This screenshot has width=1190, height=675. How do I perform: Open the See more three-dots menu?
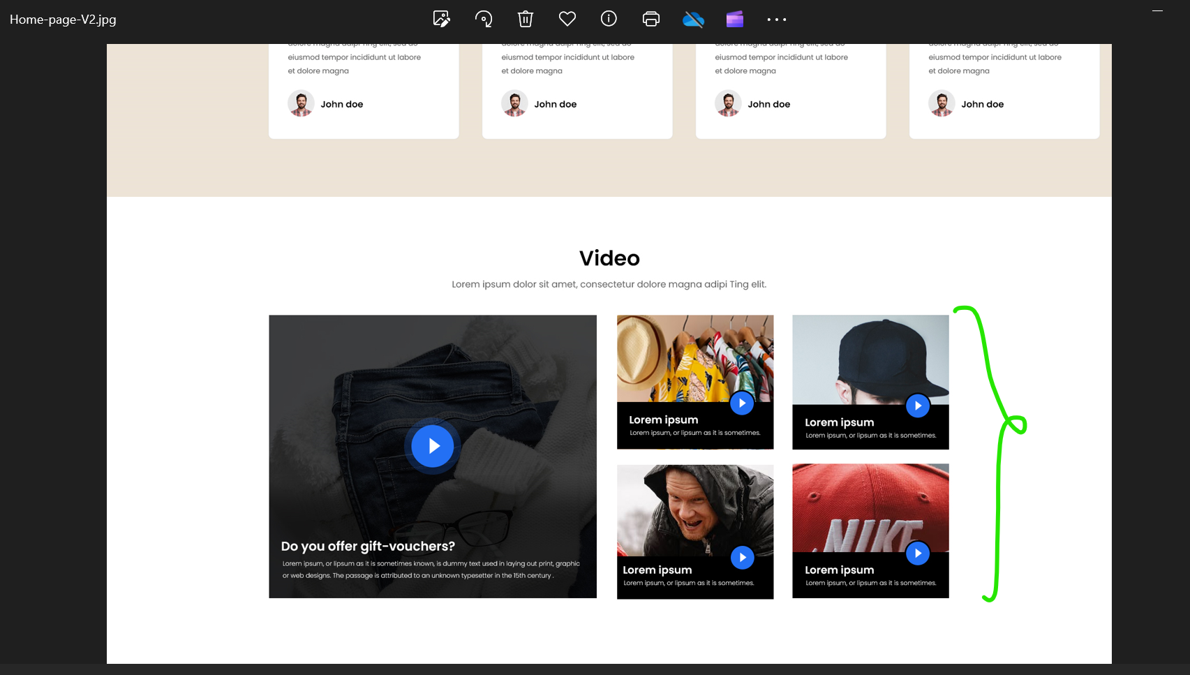777,20
